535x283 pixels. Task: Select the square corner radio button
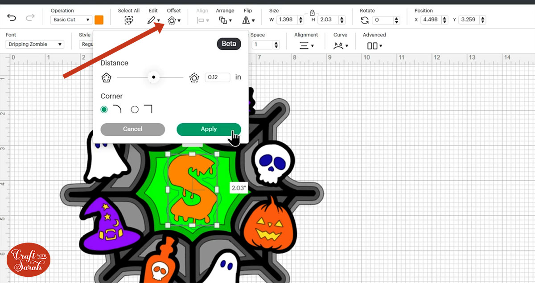135,109
